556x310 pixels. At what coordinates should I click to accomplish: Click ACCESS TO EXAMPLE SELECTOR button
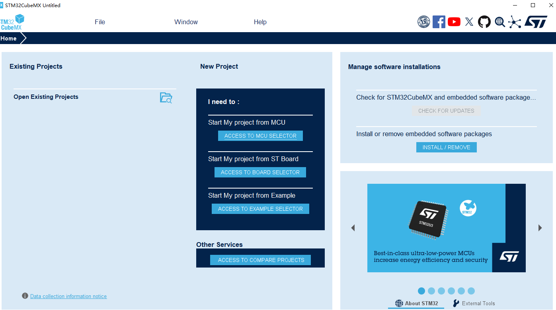pyautogui.click(x=260, y=209)
